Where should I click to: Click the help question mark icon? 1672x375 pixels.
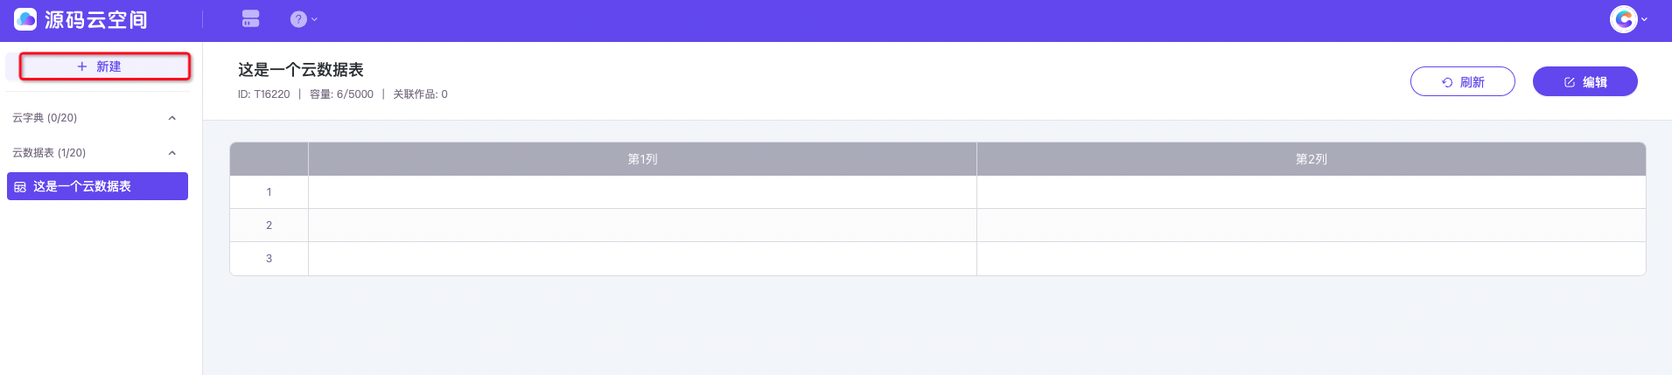point(298,19)
